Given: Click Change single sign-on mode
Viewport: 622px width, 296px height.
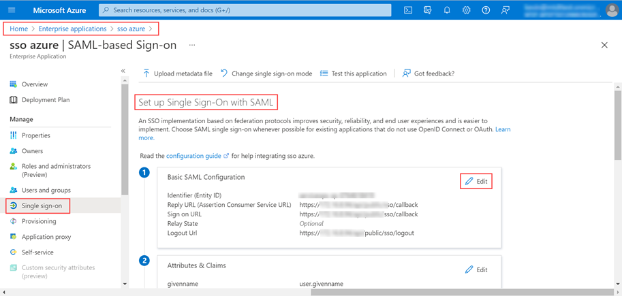Looking at the screenshot, I should point(266,73).
